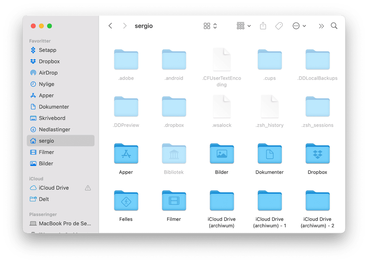Click the sergio window title

click(144, 26)
